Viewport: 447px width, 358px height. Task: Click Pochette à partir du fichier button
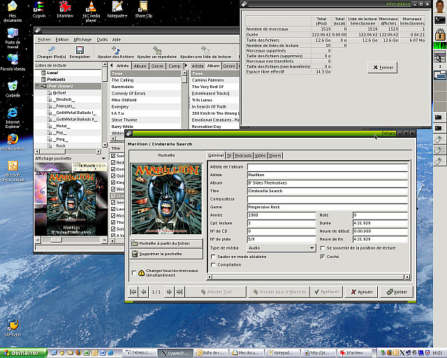(x=167, y=243)
